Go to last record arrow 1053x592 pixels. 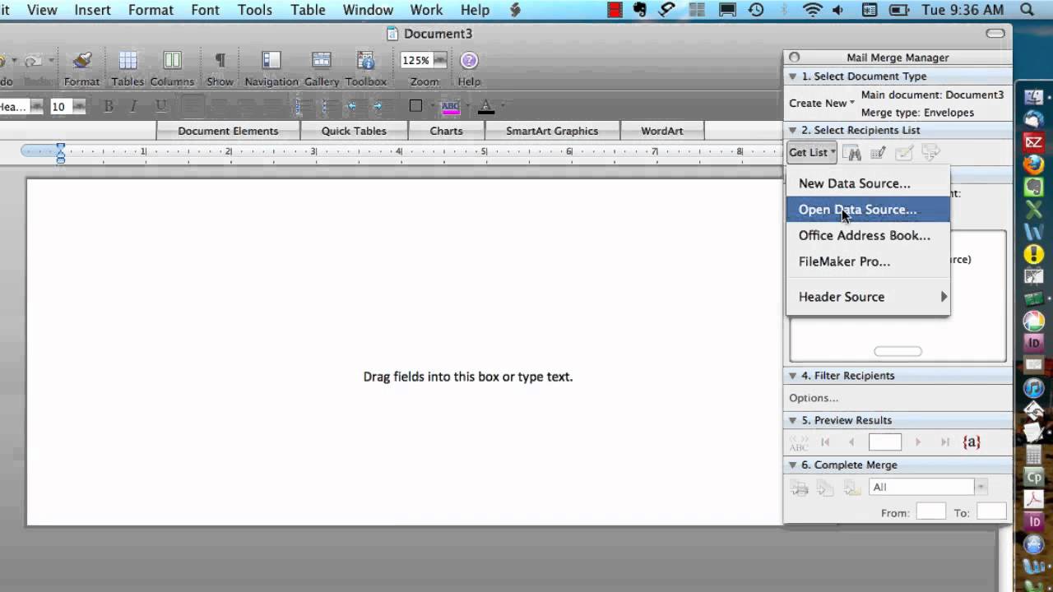point(944,442)
